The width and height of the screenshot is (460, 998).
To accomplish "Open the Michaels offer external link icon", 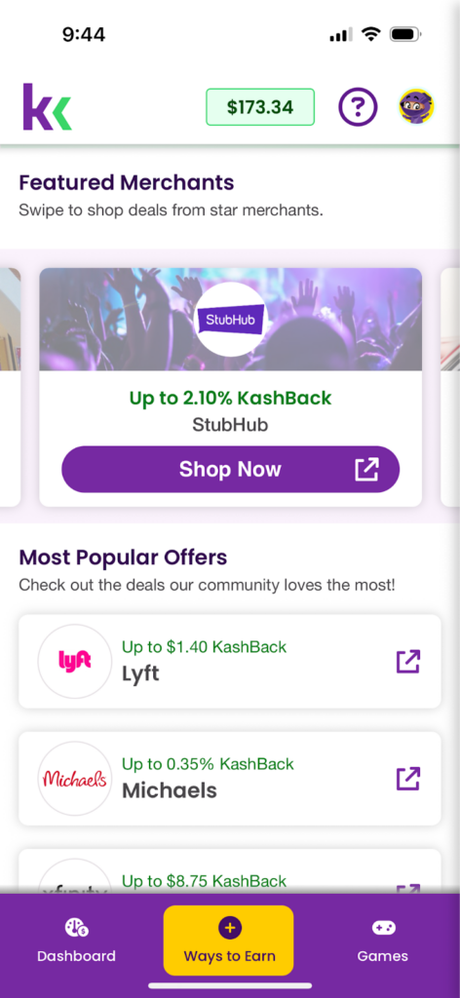I will (x=407, y=779).
